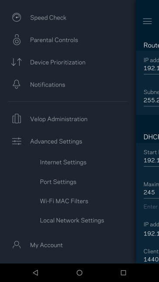The height and width of the screenshot is (282, 159).
Task: Tap the My Account person icon
Action: (x=17, y=245)
